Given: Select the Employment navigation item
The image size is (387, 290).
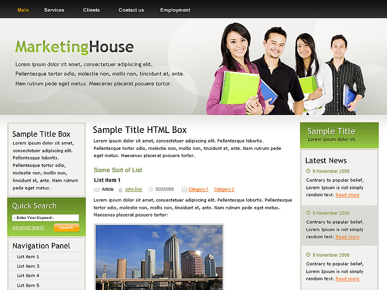Looking at the screenshot, I should tap(175, 10).
